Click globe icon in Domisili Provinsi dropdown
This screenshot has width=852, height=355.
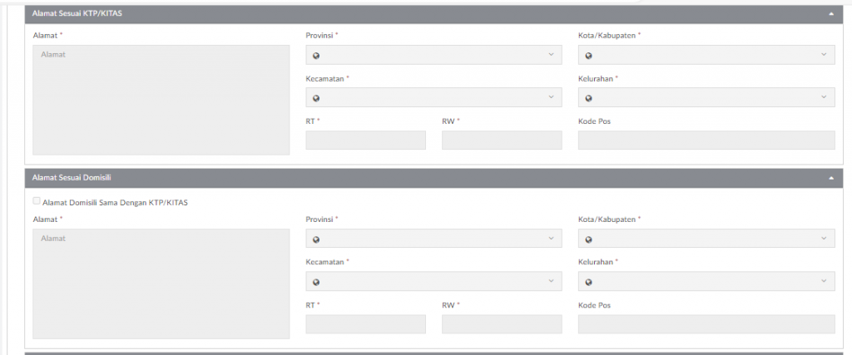click(x=315, y=239)
